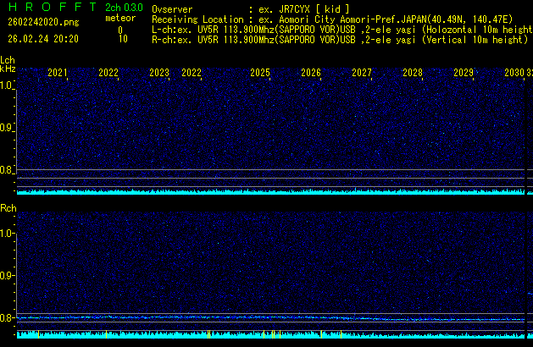533x347 pixels.
Task: Click the meteor count value 10
Action: [124, 39]
